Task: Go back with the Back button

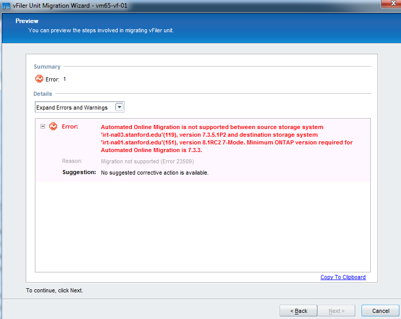Action: click(x=298, y=311)
